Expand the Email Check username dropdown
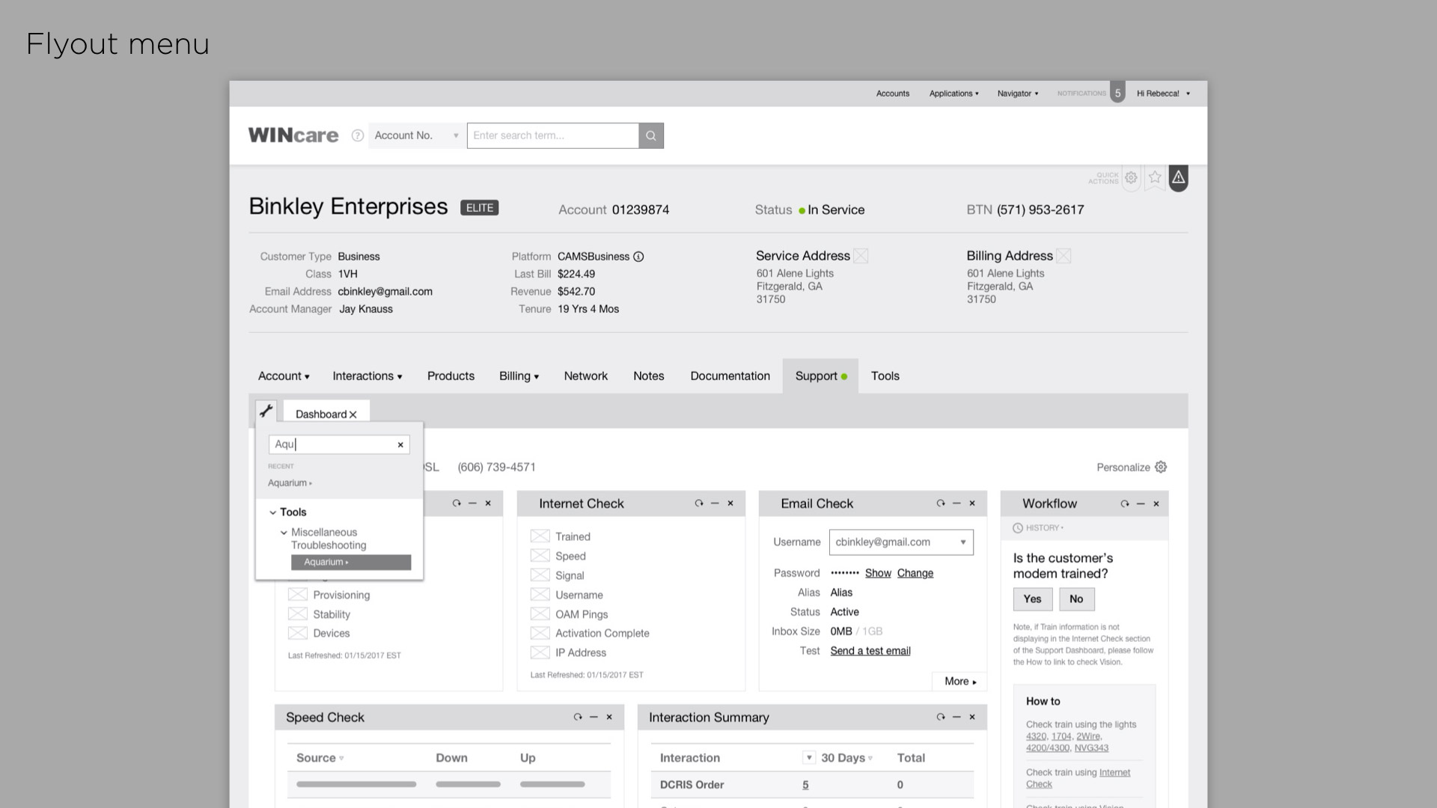1437x808 pixels. (962, 542)
